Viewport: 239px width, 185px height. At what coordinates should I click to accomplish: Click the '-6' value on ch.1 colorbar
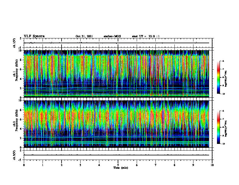(223, 61)
